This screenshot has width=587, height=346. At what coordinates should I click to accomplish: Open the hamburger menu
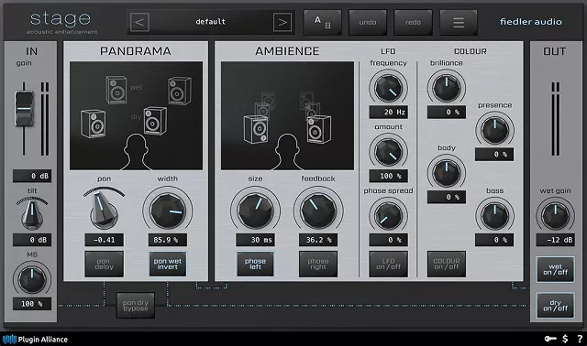pos(459,22)
